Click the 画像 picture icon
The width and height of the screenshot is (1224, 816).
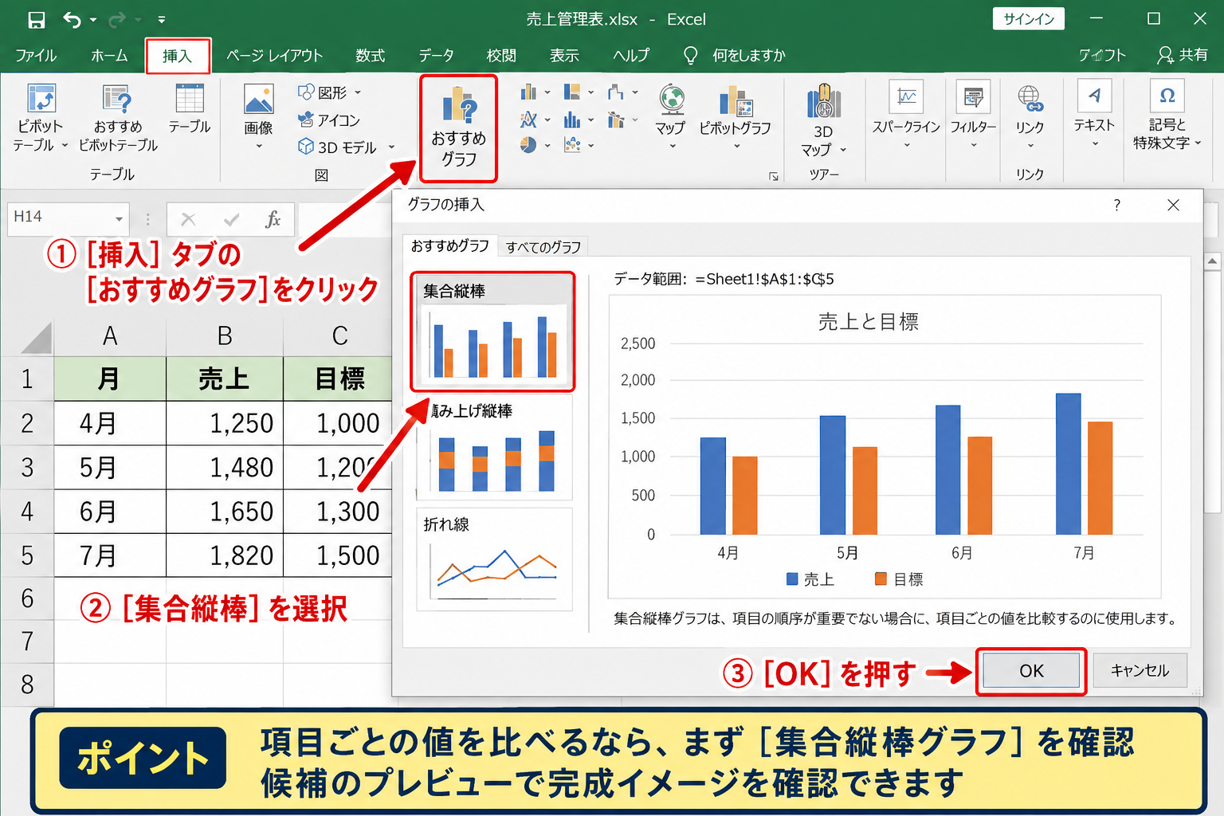tap(259, 99)
